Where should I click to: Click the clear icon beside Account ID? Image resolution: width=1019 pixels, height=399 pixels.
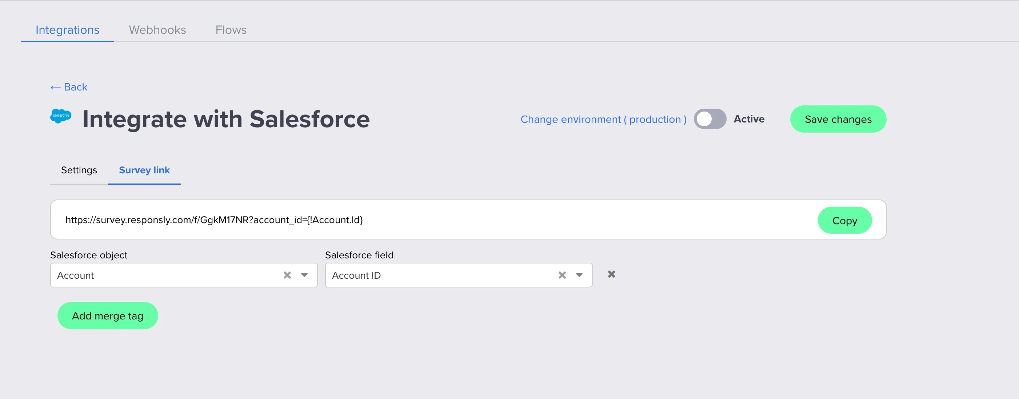[x=562, y=275]
